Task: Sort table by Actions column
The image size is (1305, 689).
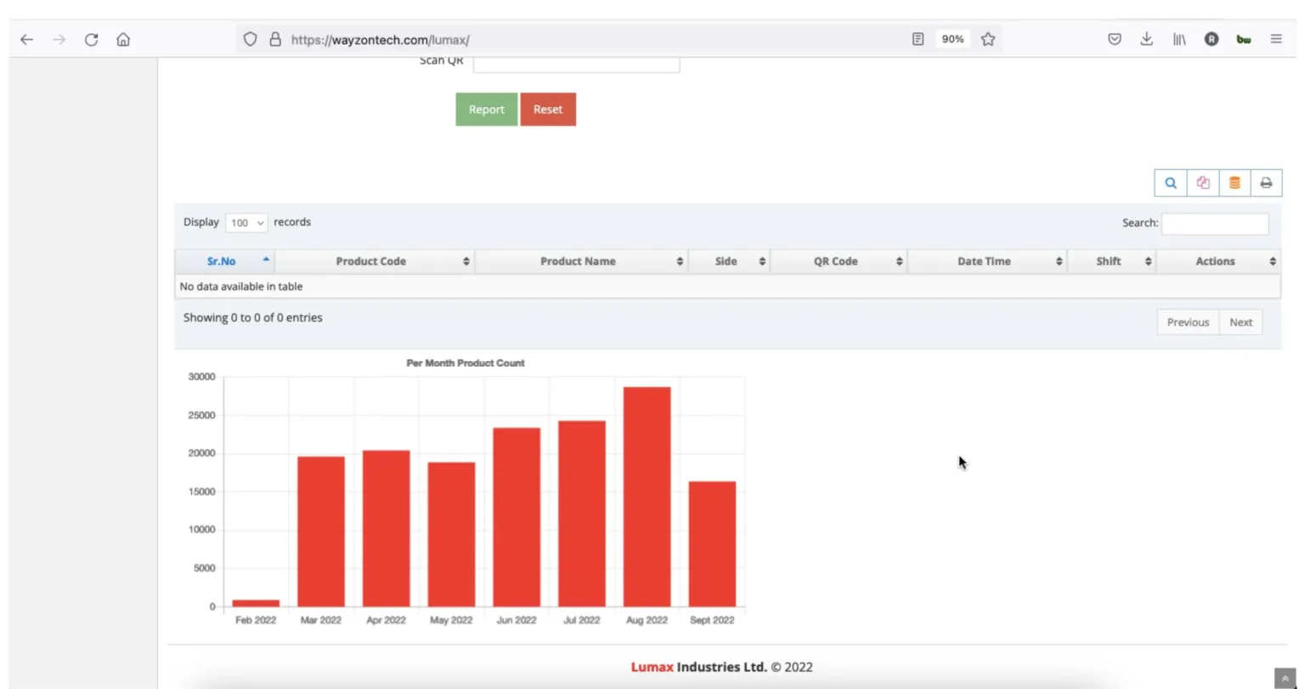Action: (x=1218, y=261)
